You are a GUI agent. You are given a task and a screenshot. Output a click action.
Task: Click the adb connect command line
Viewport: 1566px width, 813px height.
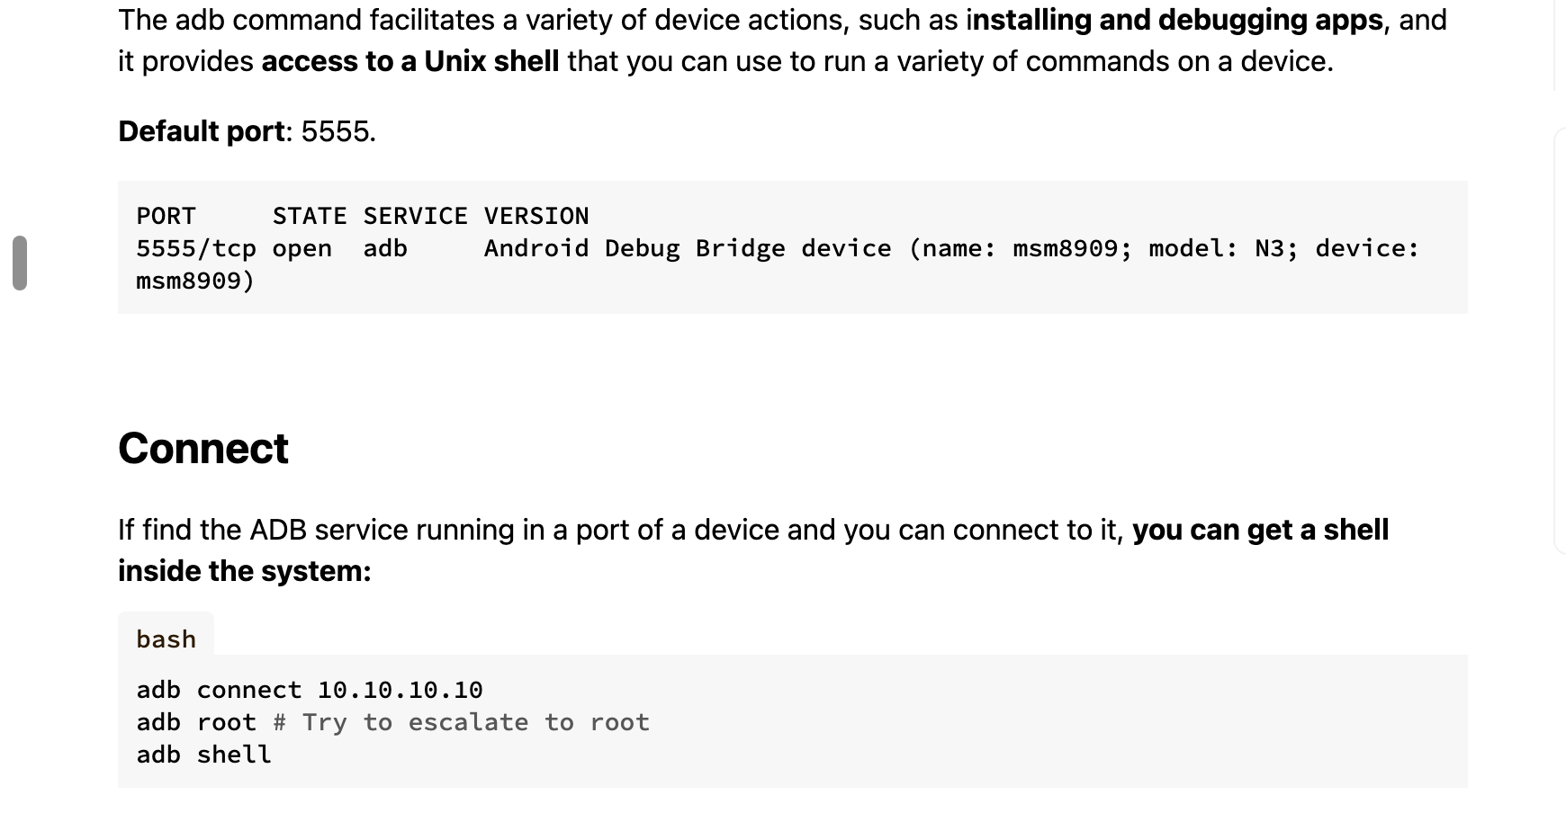coord(310,690)
